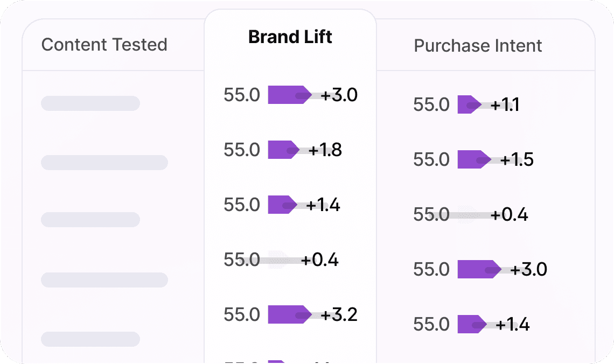Click the fourth Content Tested placeholder row
Image resolution: width=614 pixels, height=364 pixels.
click(104, 280)
